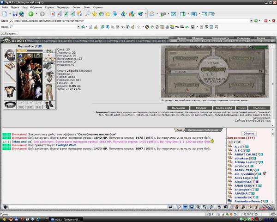Click the player list vertical scrollbar
Screen dimensions: 277x222
point(272,166)
